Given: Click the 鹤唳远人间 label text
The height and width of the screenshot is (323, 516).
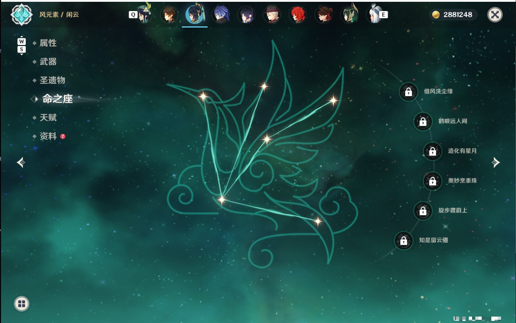Looking at the screenshot, I should pos(453,121).
